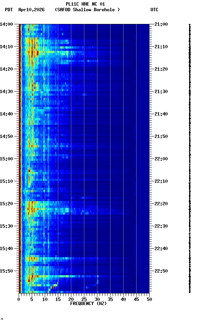Click the 22:00 UTC time label
The width and height of the screenshot is (206, 323).
tap(161, 159)
